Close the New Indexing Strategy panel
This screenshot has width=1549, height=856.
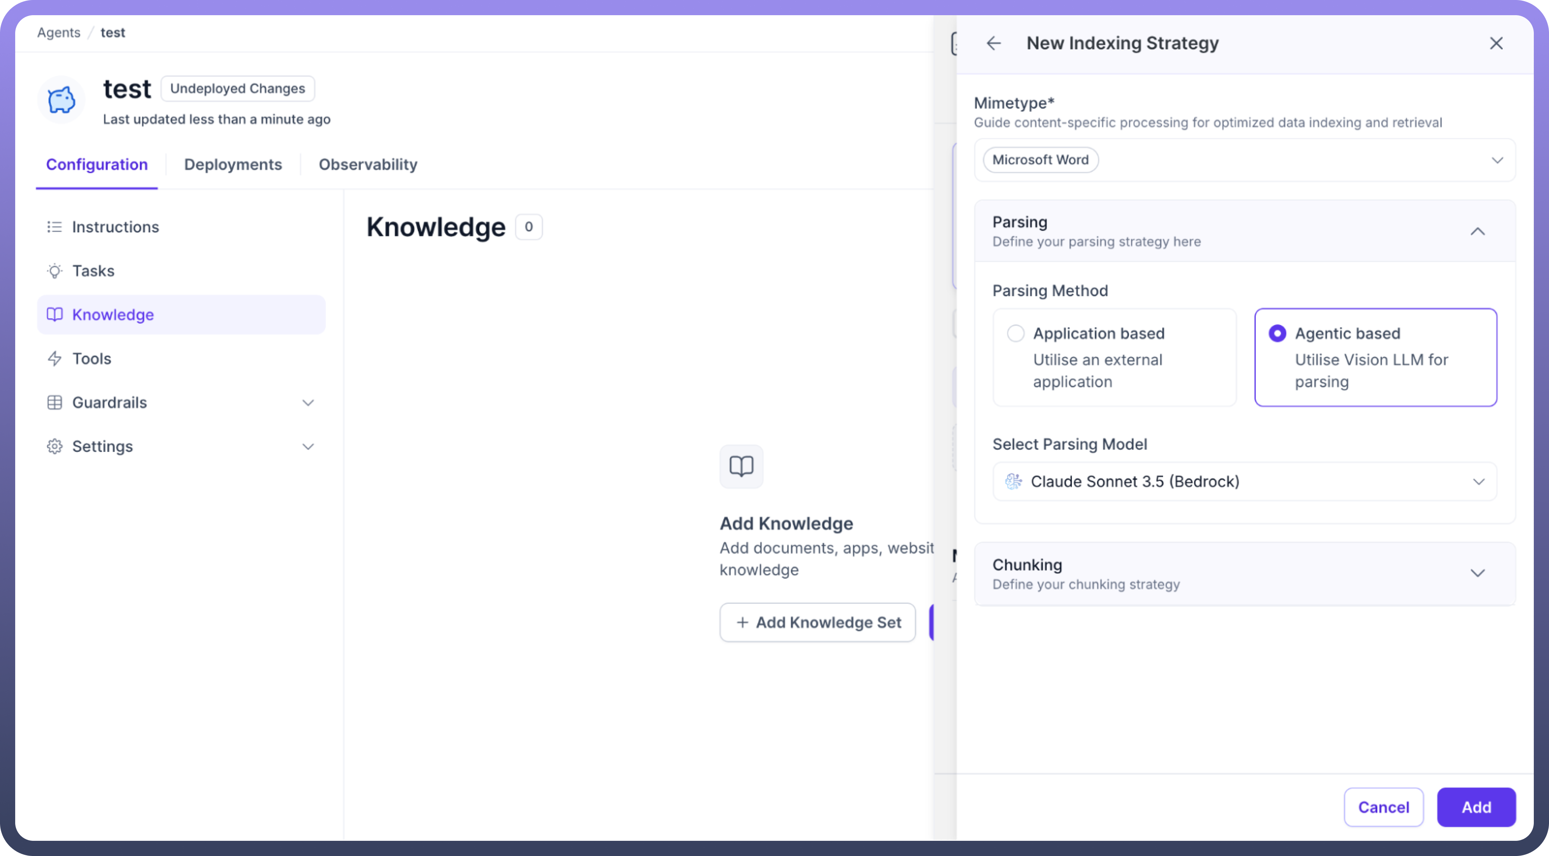1495,43
